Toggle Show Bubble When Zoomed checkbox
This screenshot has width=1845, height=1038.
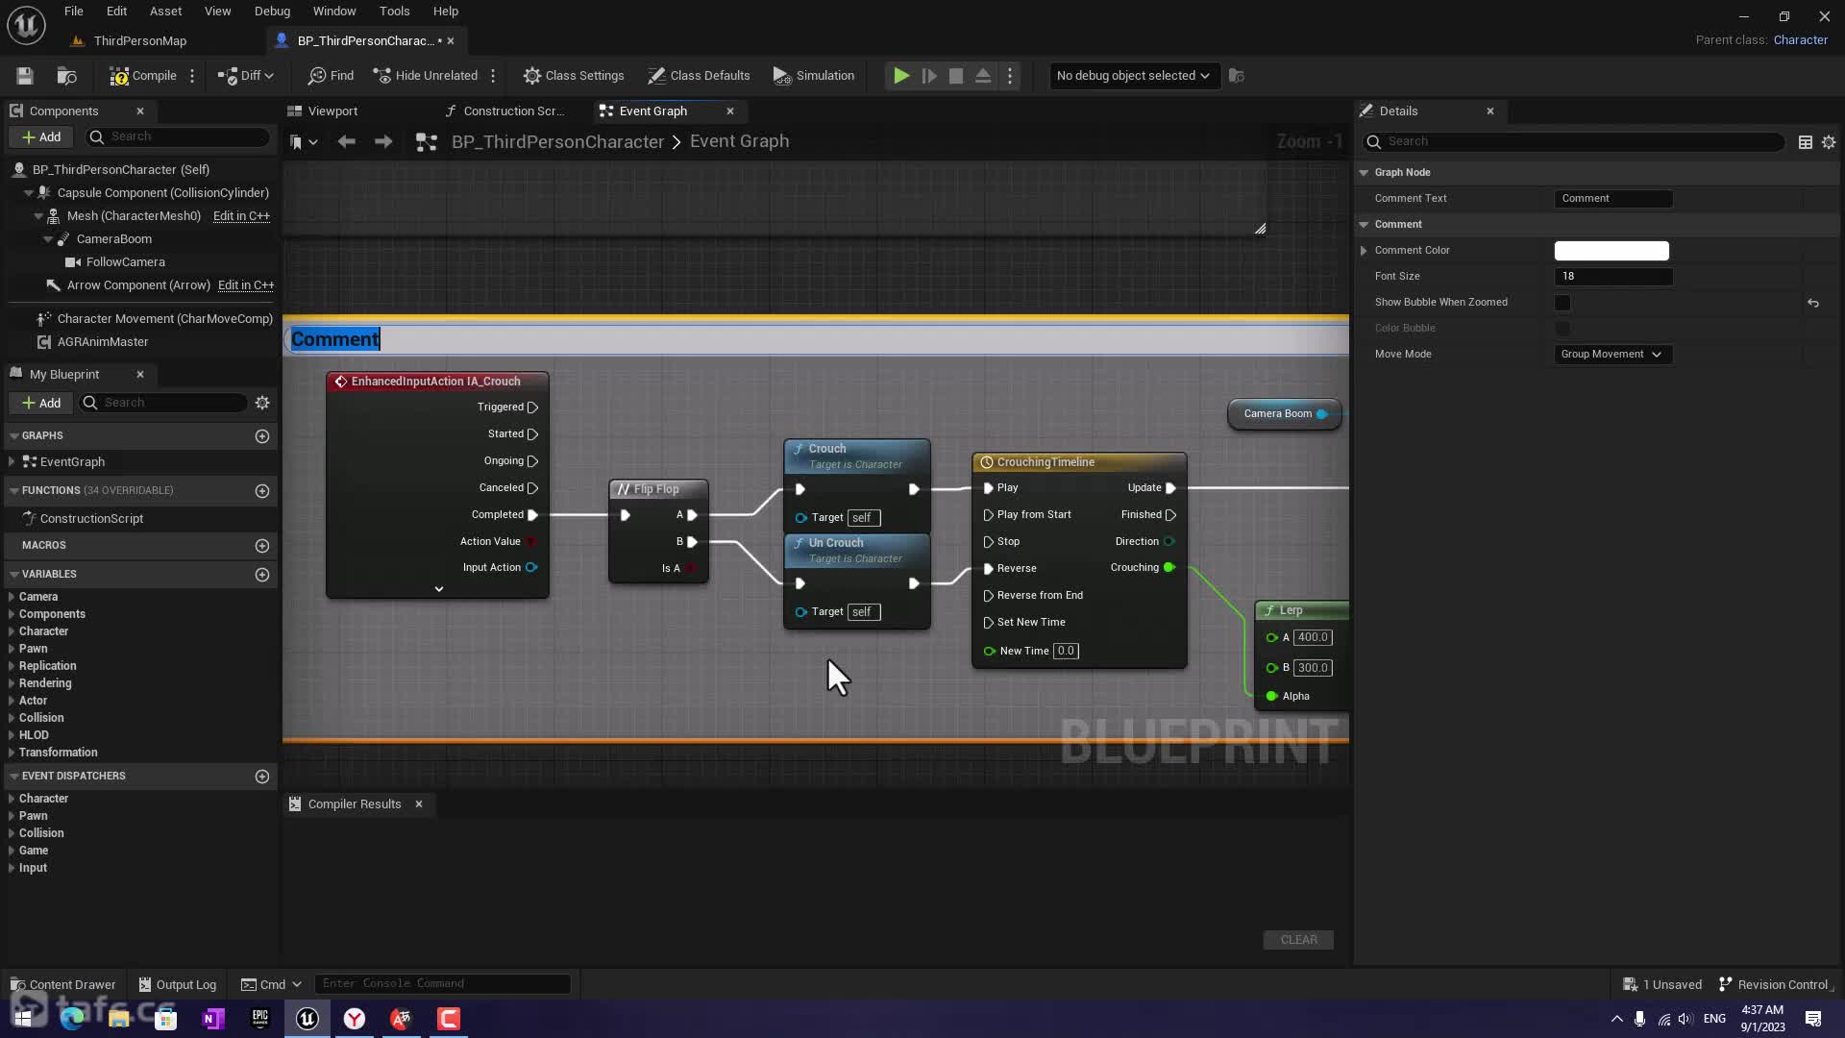point(1562,303)
